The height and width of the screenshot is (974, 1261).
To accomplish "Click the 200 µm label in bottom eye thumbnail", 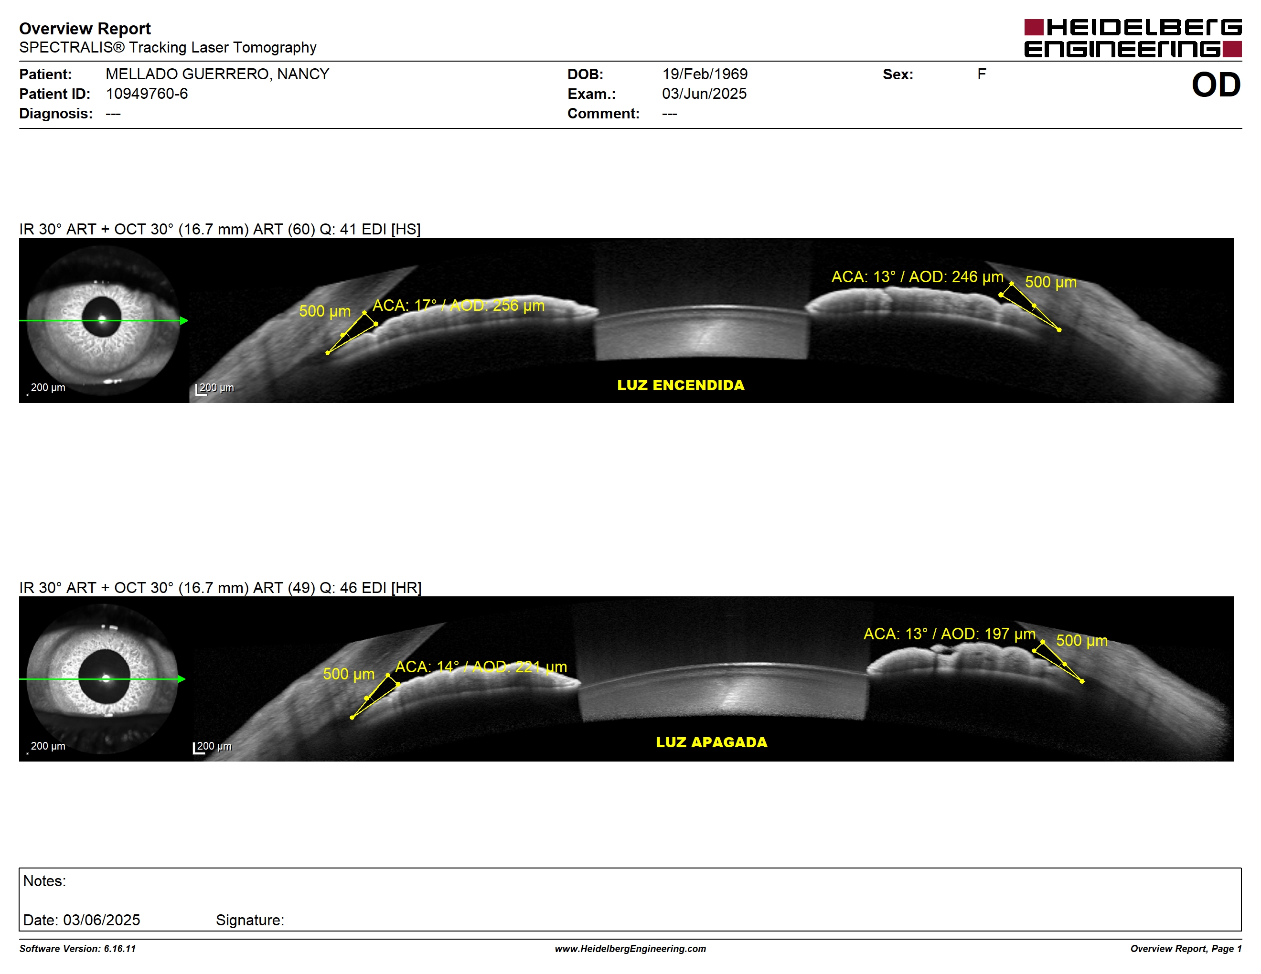I will tap(48, 745).
